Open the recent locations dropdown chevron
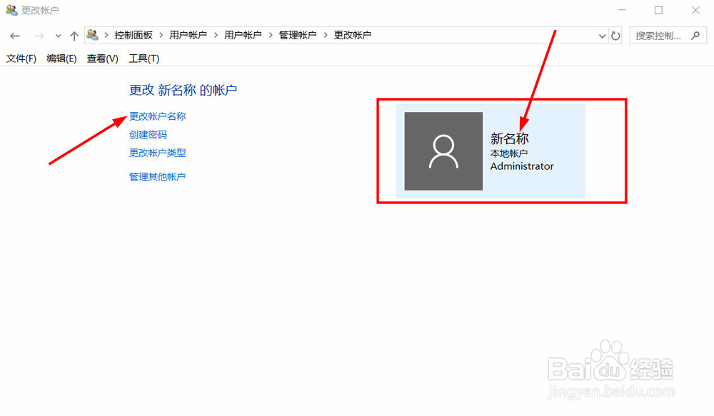The height and width of the screenshot is (416, 714). (58, 36)
